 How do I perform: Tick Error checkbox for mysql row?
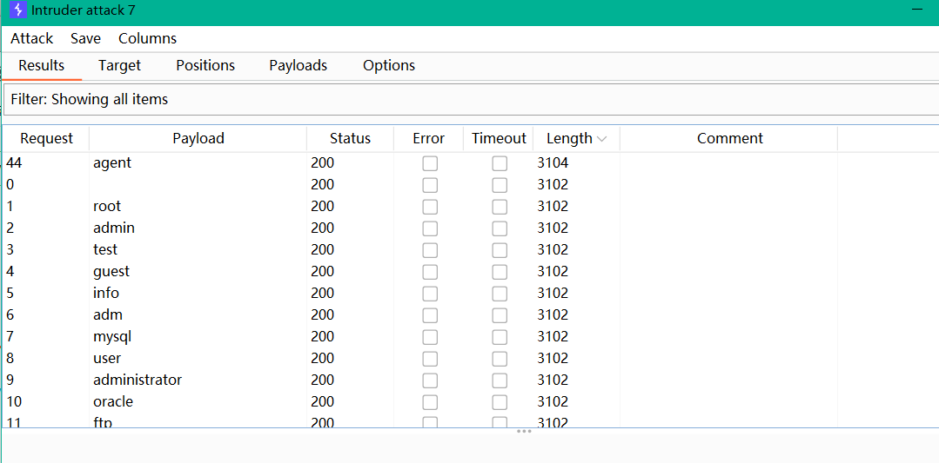(x=430, y=337)
